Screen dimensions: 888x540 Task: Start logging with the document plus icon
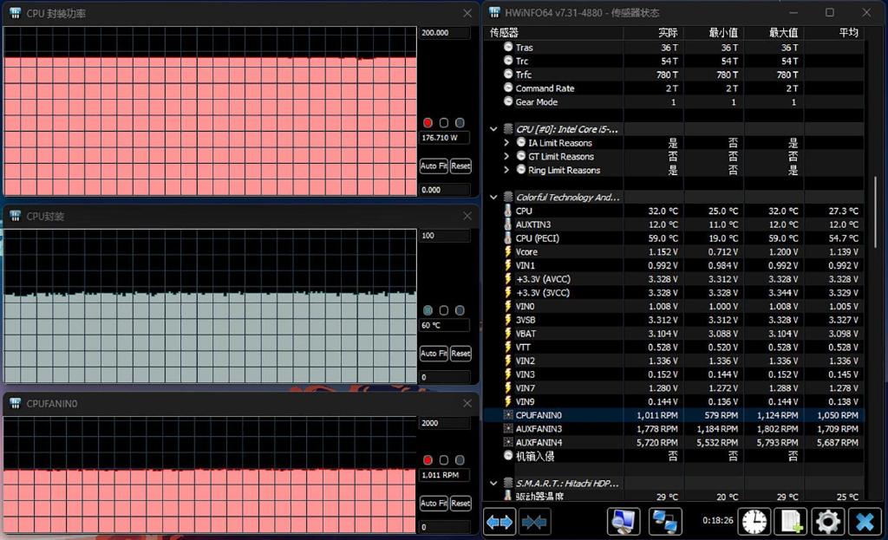(x=790, y=521)
